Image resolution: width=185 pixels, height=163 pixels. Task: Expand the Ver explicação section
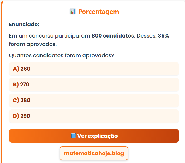pos(94,136)
